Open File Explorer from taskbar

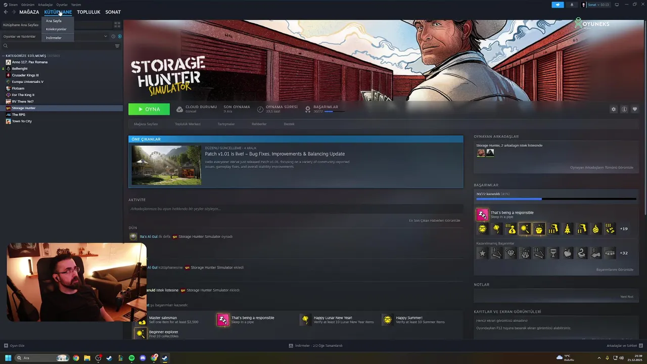coord(87,358)
